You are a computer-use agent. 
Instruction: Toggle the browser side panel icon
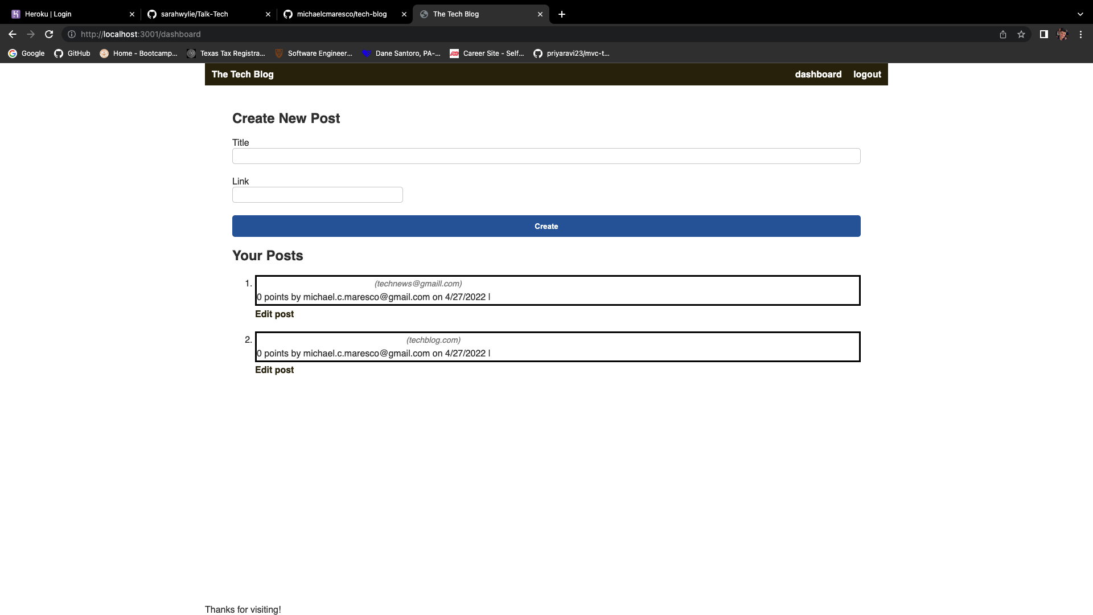coord(1043,34)
